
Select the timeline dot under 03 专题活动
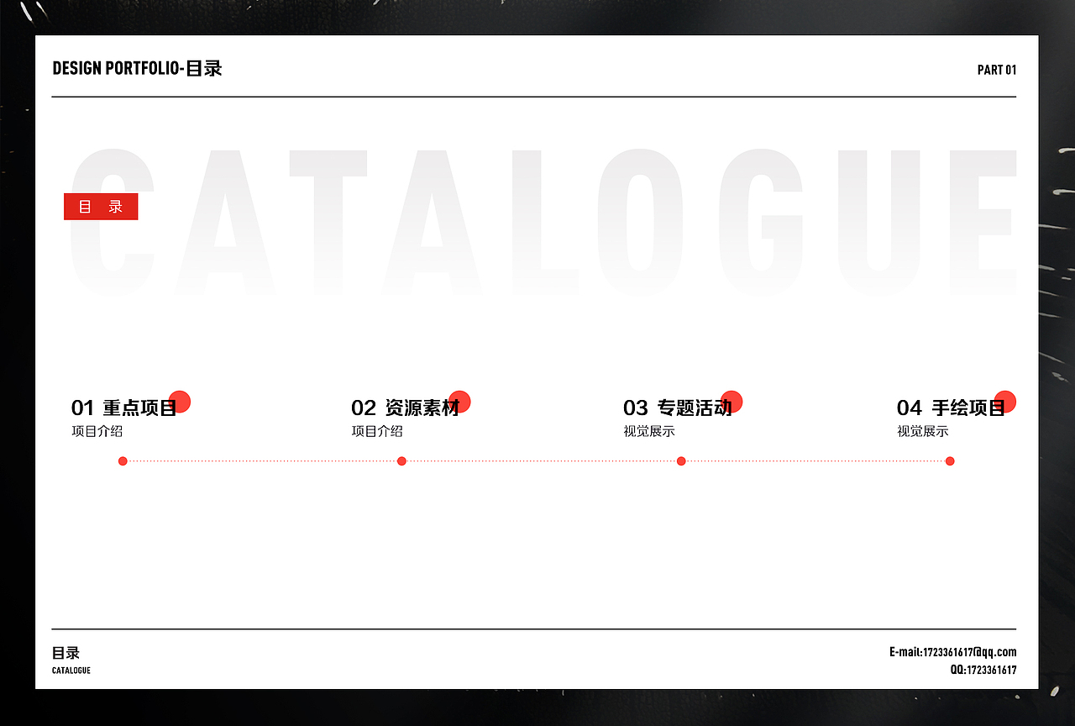681,460
